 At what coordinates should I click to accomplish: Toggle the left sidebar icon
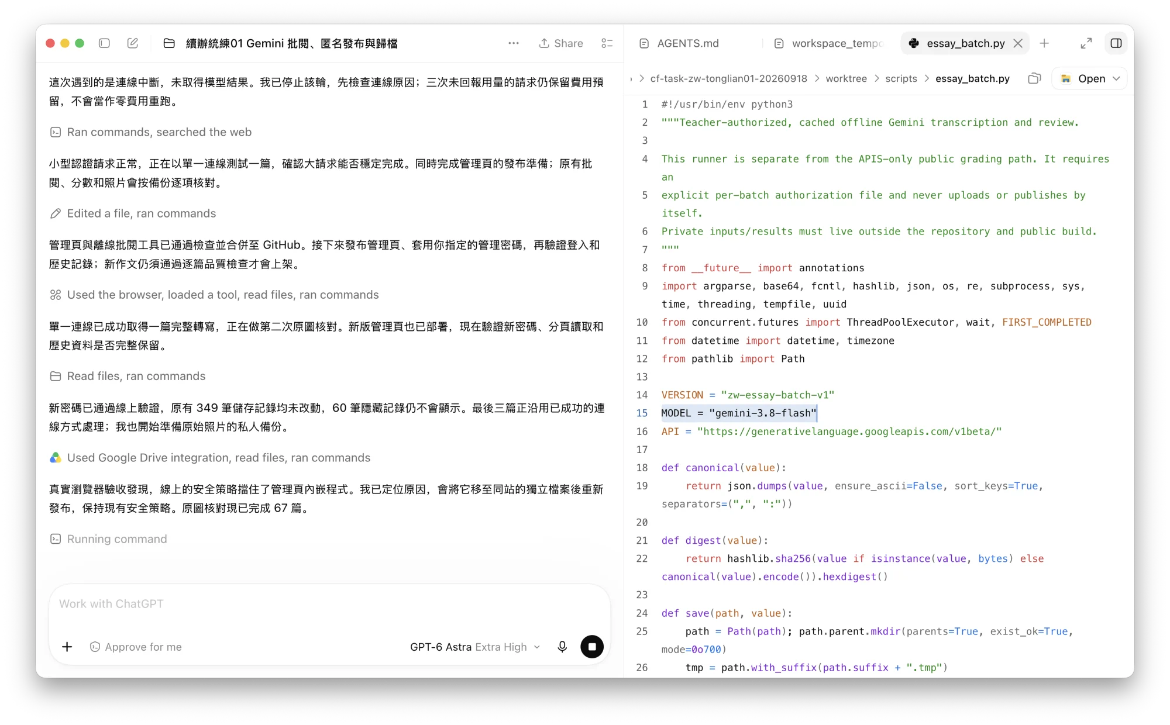point(105,43)
